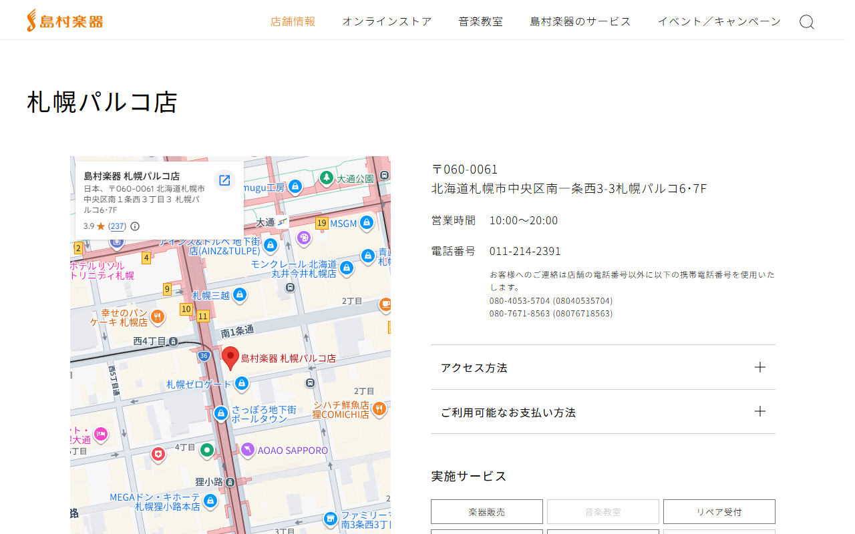Click the リペア受付 service button
Screen dimensions: 855x534
(x=719, y=512)
